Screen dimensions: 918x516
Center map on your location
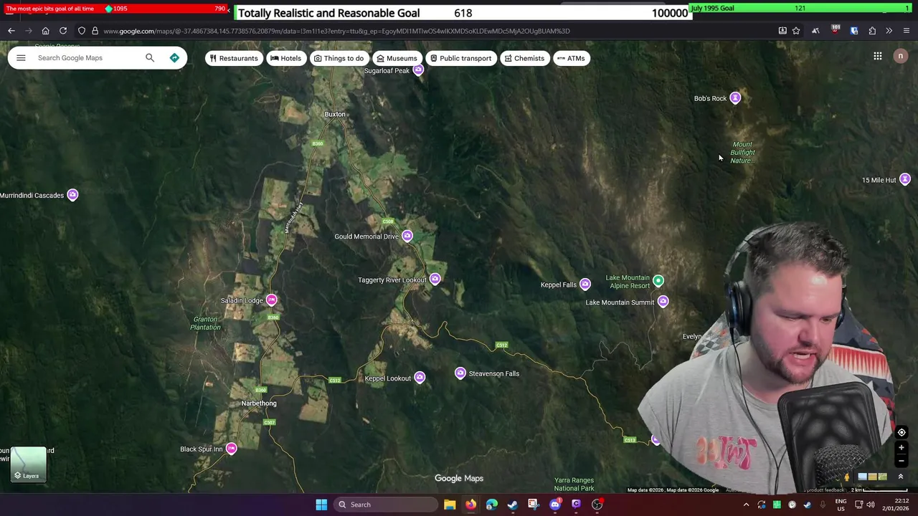[902, 432]
